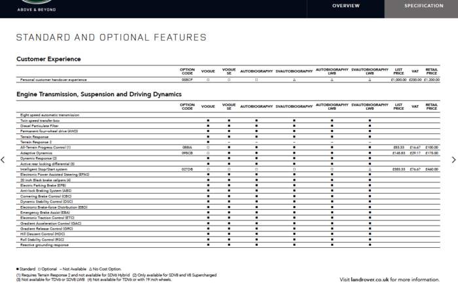
Task: Click retail price £1,200.00 cell
Action: 432,80
